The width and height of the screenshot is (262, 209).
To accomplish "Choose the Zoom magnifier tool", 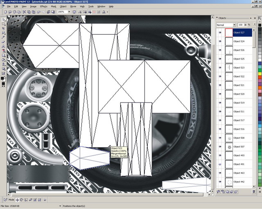I will (x=4, y=33).
